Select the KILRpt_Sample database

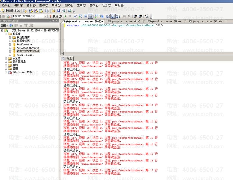tap(25, 55)
